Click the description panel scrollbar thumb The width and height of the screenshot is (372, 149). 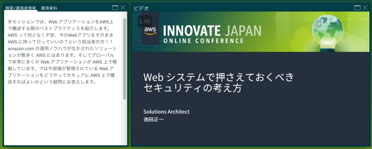124,59
